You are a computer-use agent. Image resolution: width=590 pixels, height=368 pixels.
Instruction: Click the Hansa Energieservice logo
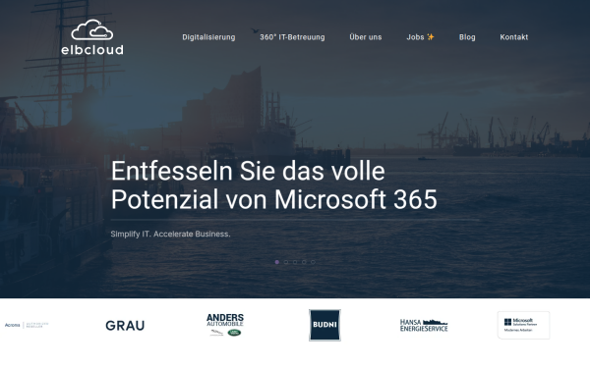[424, 325]
